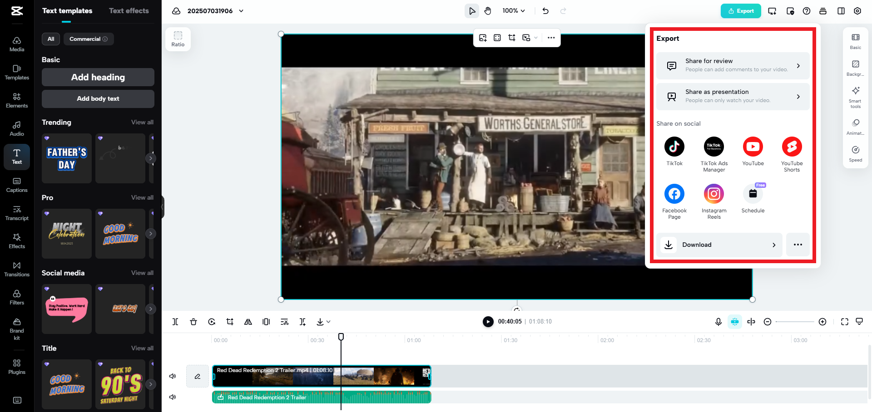
Task: Open the zoom level 100% dropdown
Action: [514, 10]
